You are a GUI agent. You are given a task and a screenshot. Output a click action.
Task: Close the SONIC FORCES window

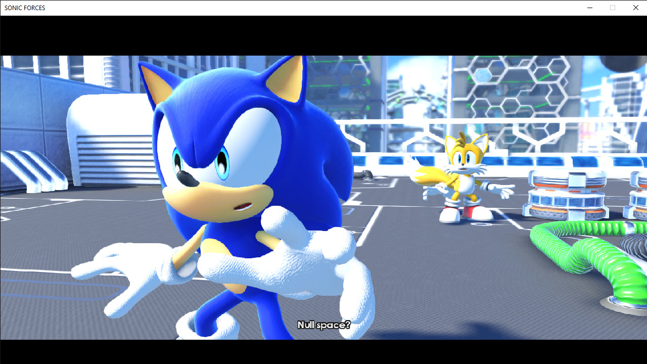(635, 7)
